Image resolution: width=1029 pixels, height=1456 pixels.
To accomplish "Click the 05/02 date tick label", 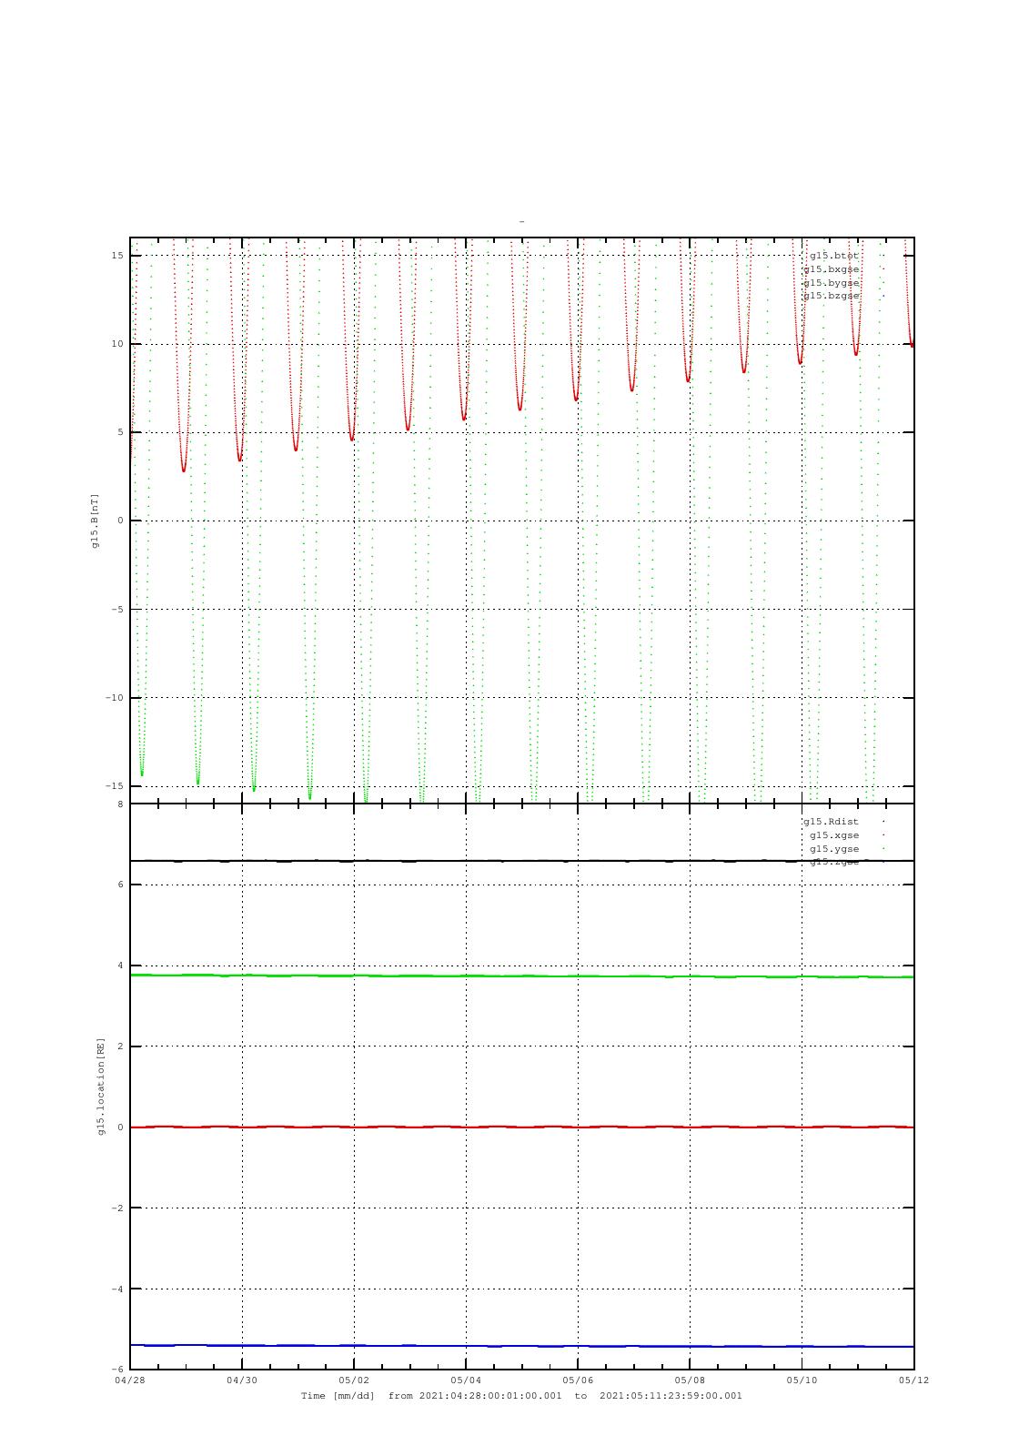I will [354, 1380].
